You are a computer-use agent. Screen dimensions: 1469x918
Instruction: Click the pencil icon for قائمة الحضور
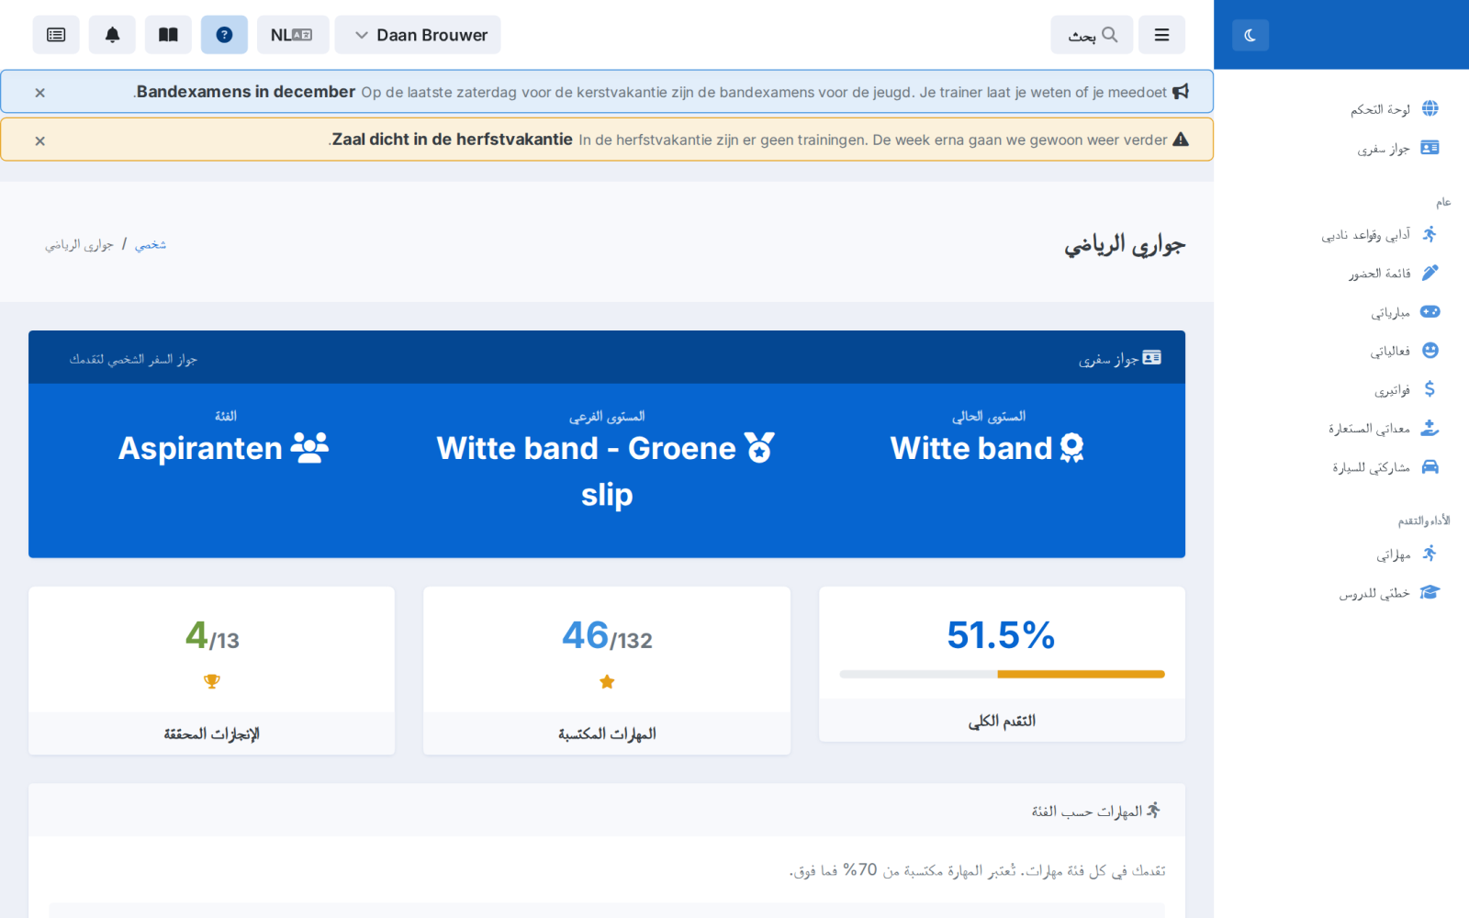1430,273
